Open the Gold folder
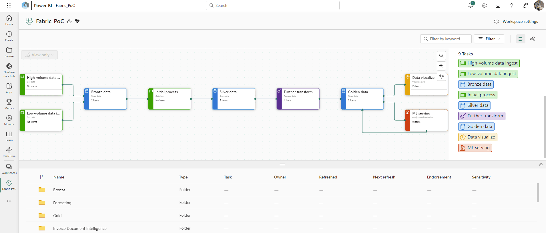Image resolution: width=546 pixels, height=233 pixels. (57, 216)
